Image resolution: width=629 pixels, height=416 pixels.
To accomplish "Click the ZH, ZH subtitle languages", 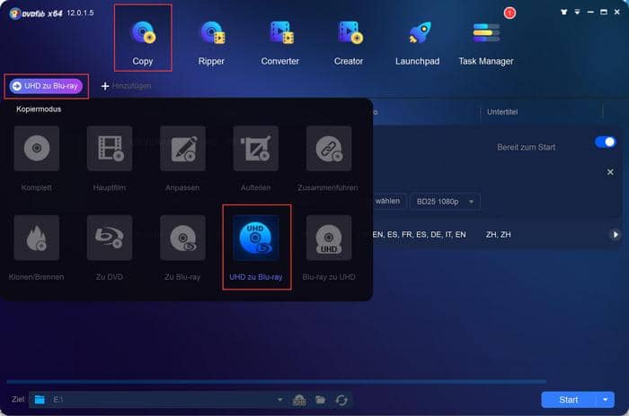I will (498, 235).
